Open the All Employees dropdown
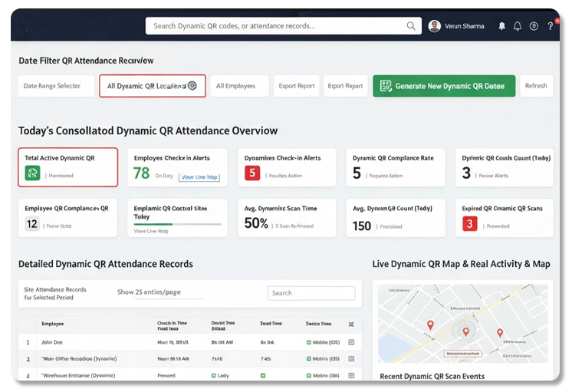 (x=239, y=86)
